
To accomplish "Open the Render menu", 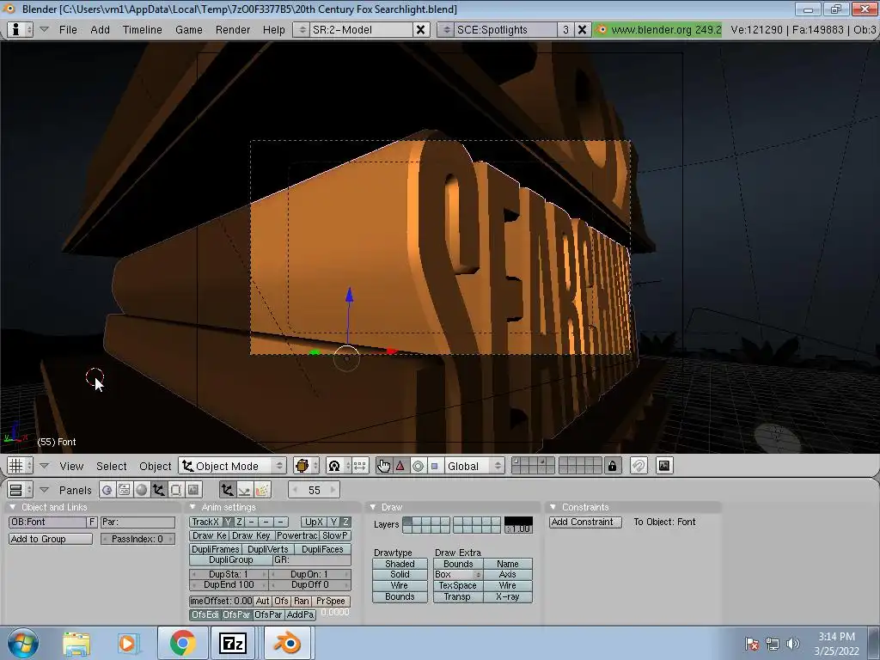I will [233, 30].
